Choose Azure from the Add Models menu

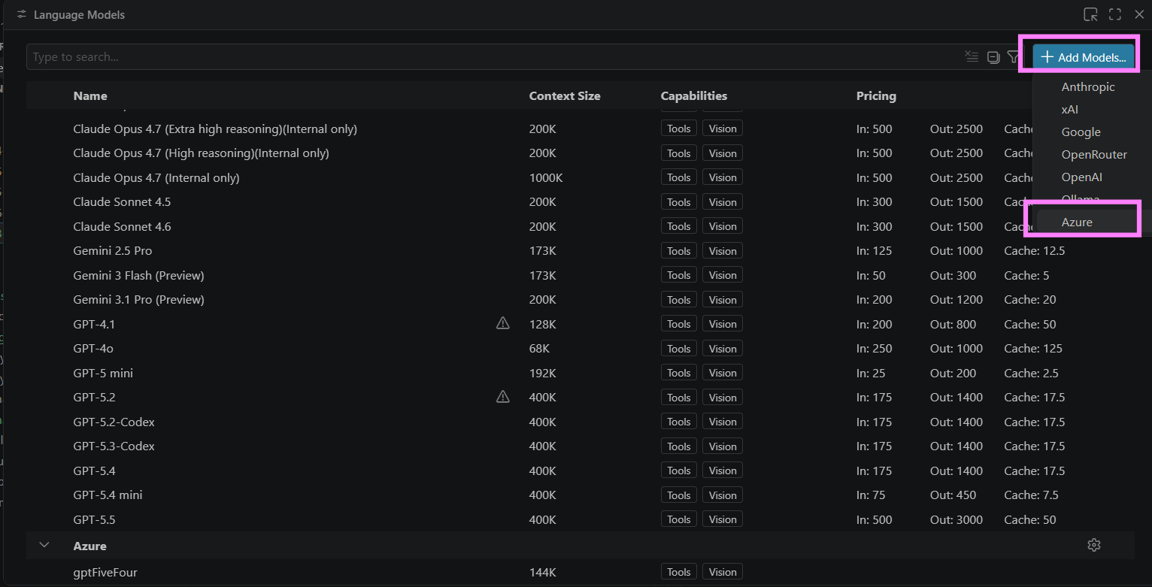(1077, 222)
